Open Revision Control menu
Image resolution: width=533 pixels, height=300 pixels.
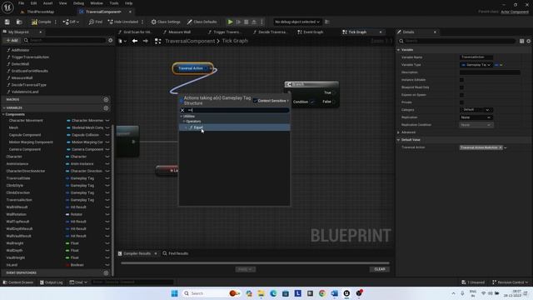[510, 282]
